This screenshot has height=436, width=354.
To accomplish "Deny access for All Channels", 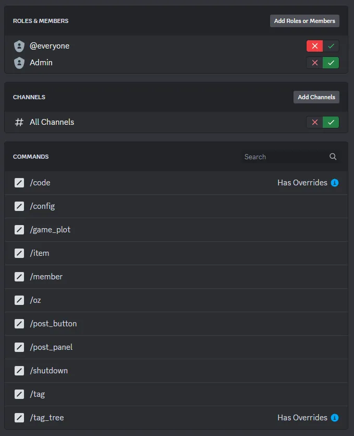I will pyautogui.click(x=314, y=122).
